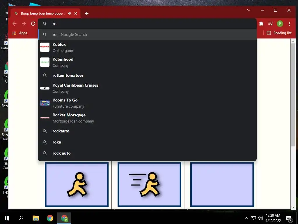The width and height of the screenshot is (298, 224).
Task: Click the Rooms To Go logo thumbnail
Action: (x=45, y=103)
